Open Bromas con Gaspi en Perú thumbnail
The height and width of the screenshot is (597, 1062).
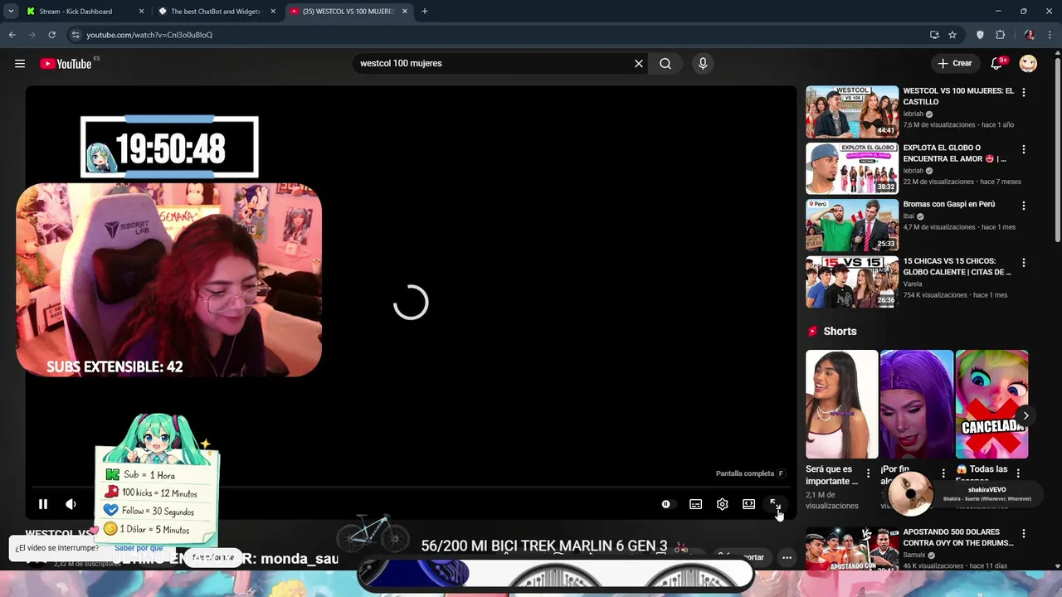coord(852,225)
